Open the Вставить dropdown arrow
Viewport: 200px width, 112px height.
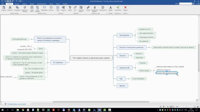(x=4, y=11)
